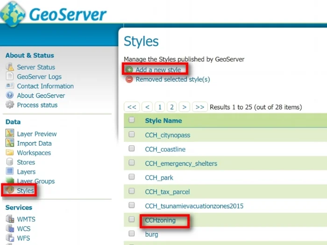Open the CCH_park style
327x245 pixels.
pos(159,178)
